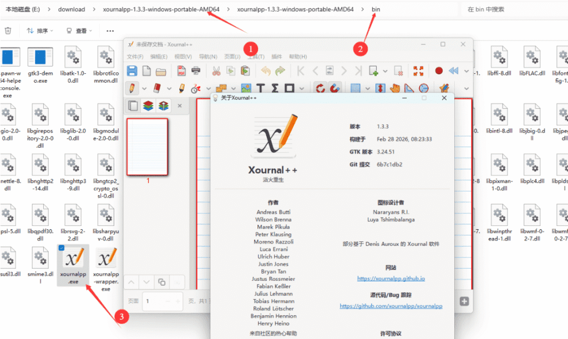The image size is (568, 339).
Task: Toggle grid snapping magnet button
Action: click(x=334, y=88)
